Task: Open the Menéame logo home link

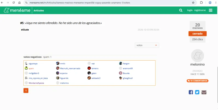Action: coord(17,10)
